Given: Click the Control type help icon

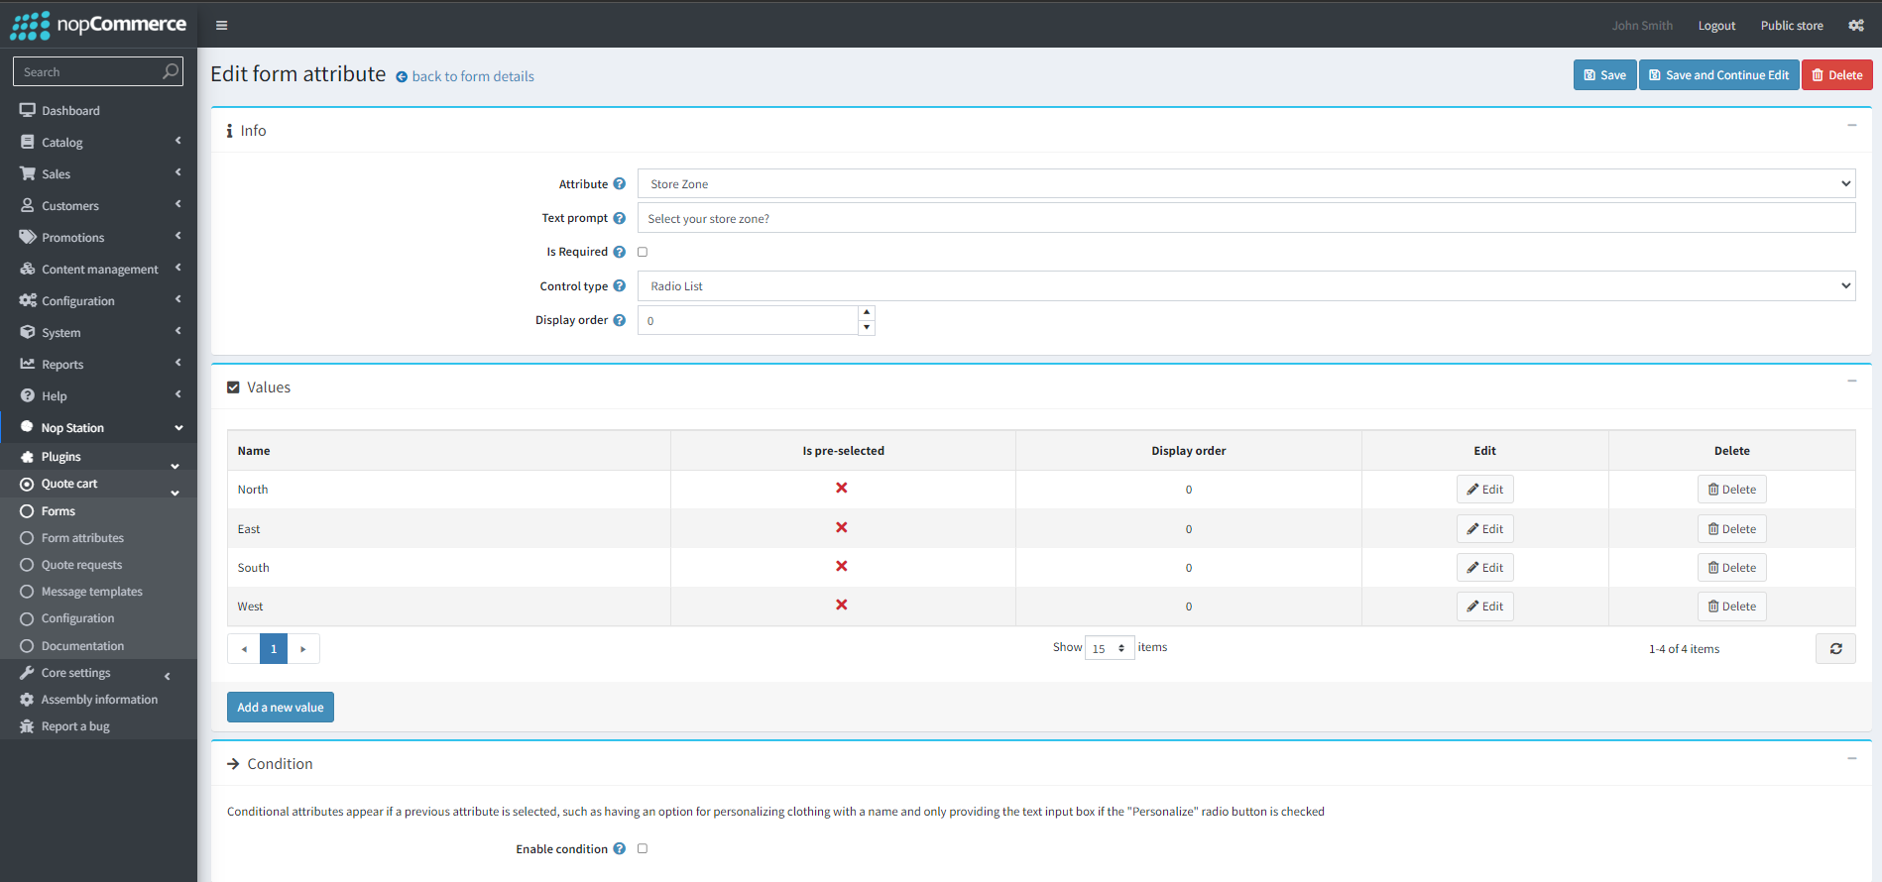Looking at the screenshot, I should [x=619, y=286].
